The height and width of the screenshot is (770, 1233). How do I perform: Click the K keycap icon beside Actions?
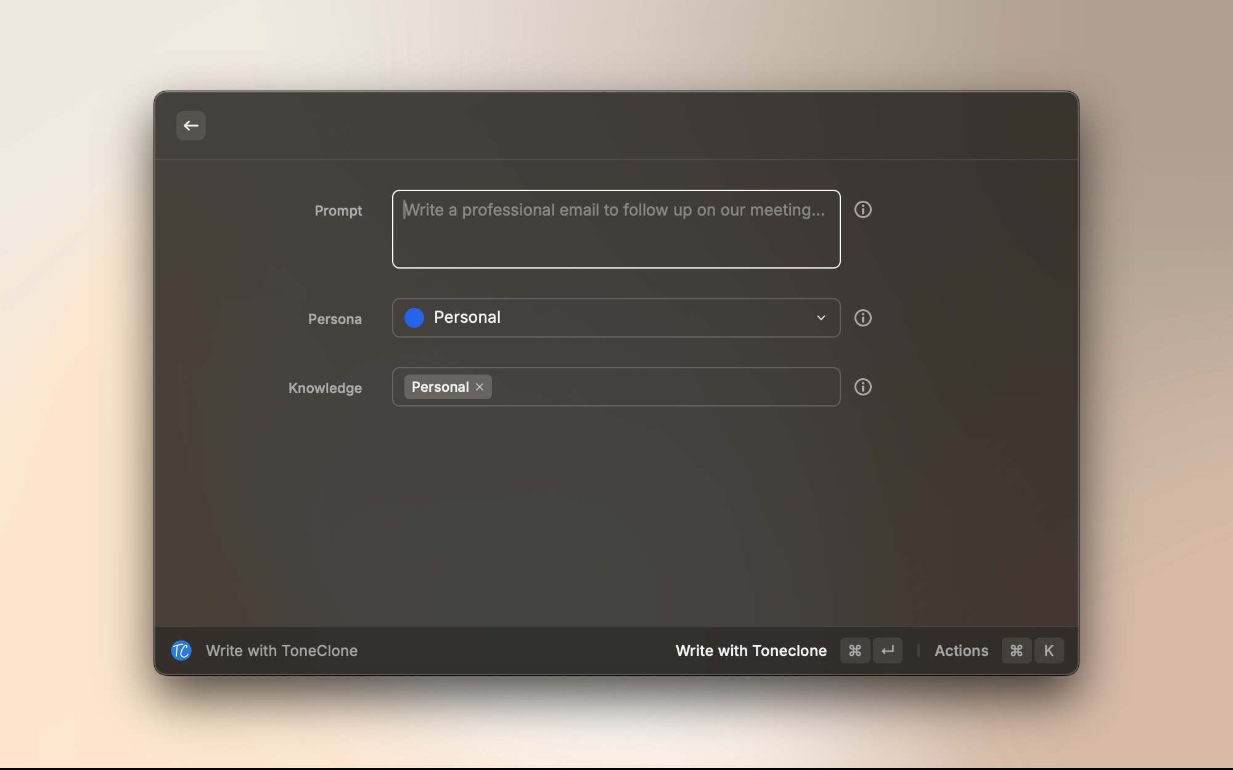[1049, 650]
